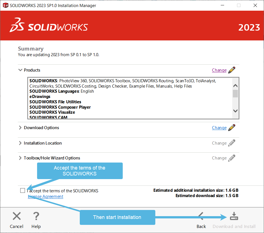Select eDrawings in the products list
The height and width of the screenshot is (233, 264).
click(40, 97)
